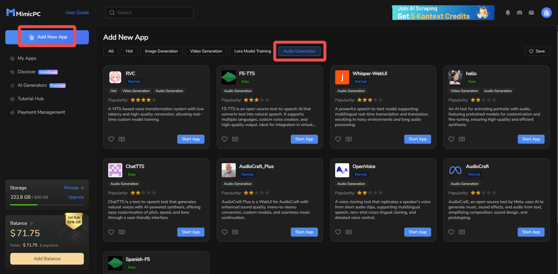
Task: Start the RVC app
Action: tap(191, 139)
